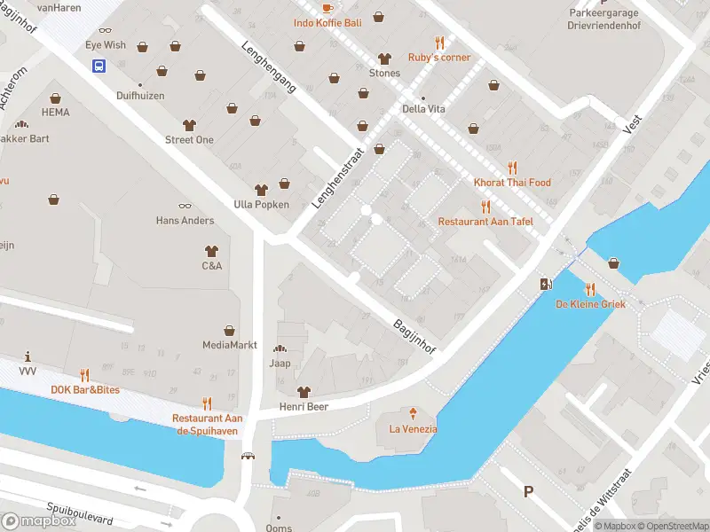Select the C&A clothing shirt icon
710x532 pixels.
211,251
